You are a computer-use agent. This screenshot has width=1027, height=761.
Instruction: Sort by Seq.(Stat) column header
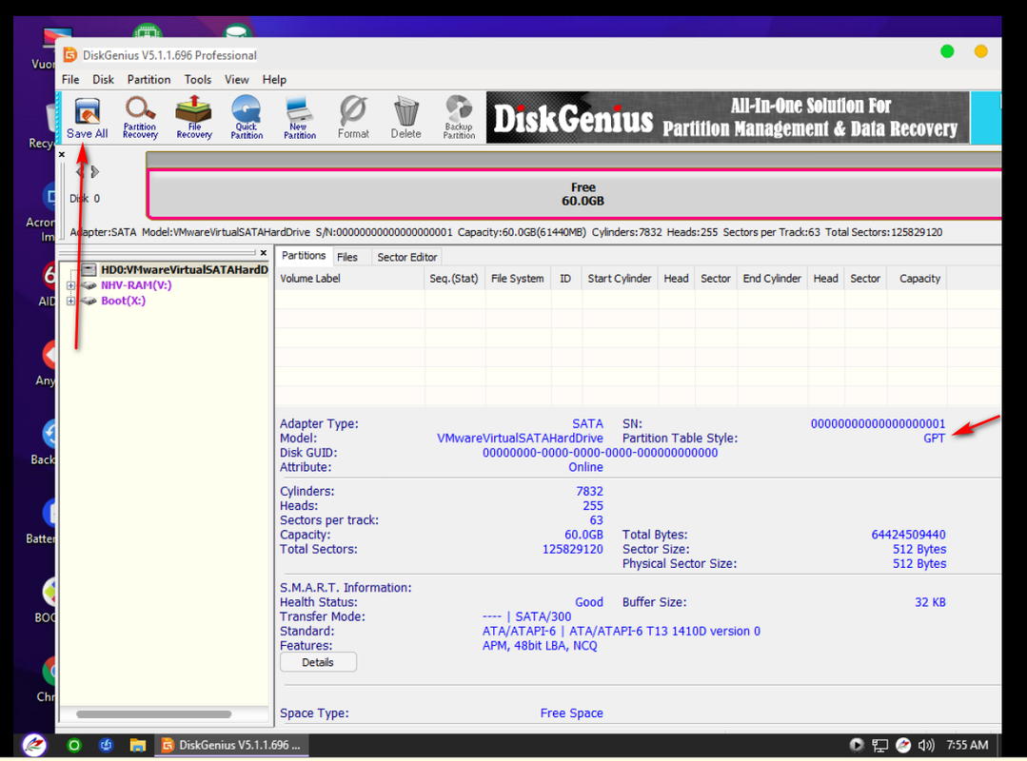click(454, 279)
